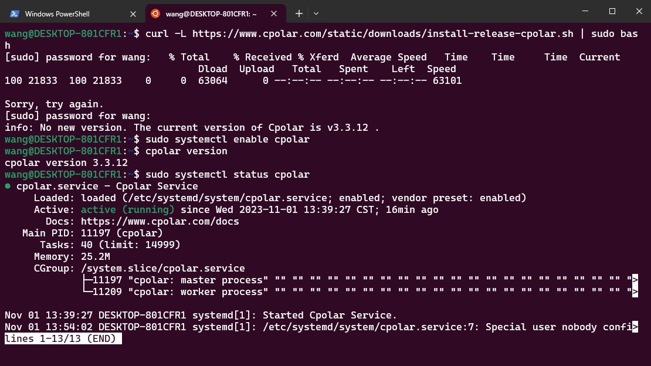Select the wang@DESKTOP-801CFR1 tab
Screen dimensions: 651x366
215,13
